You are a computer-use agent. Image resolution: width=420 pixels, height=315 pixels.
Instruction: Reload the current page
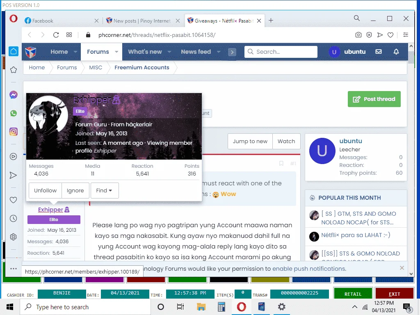click(x=56, y=35)
